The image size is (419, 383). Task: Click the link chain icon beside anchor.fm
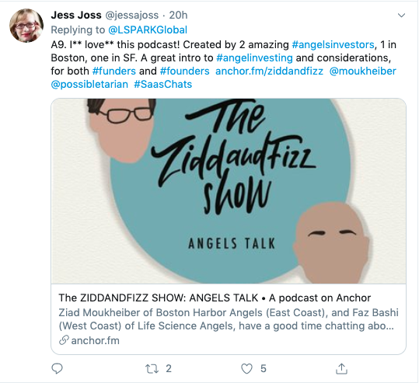tap(64, 340)
